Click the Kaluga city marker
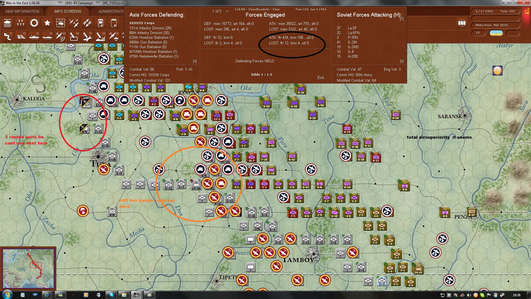 click(17, 100)
